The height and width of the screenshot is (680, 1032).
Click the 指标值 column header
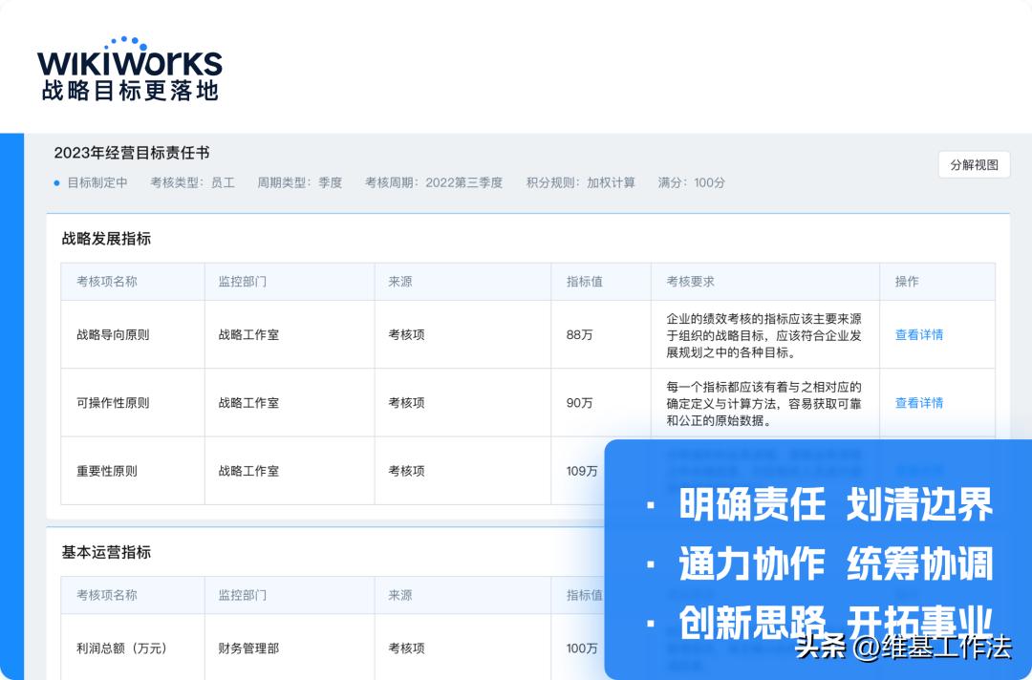[586, 281]
